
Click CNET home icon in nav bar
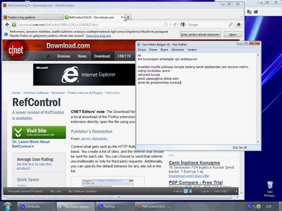48,56
